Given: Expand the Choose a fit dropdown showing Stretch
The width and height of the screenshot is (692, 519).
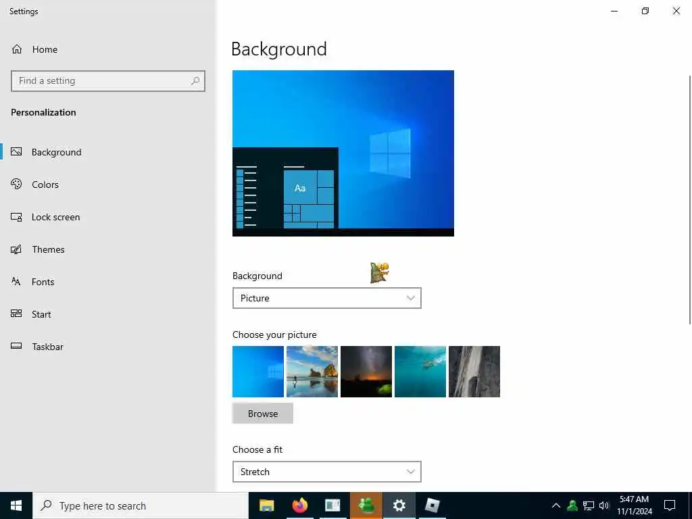Looking at the screenshot, I should 327,472.
